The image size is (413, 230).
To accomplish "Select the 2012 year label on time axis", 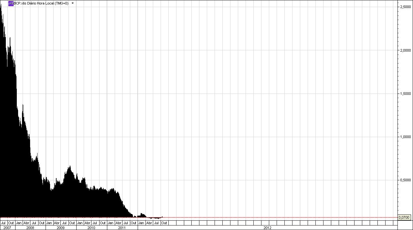I will click(x=267, y=227).
